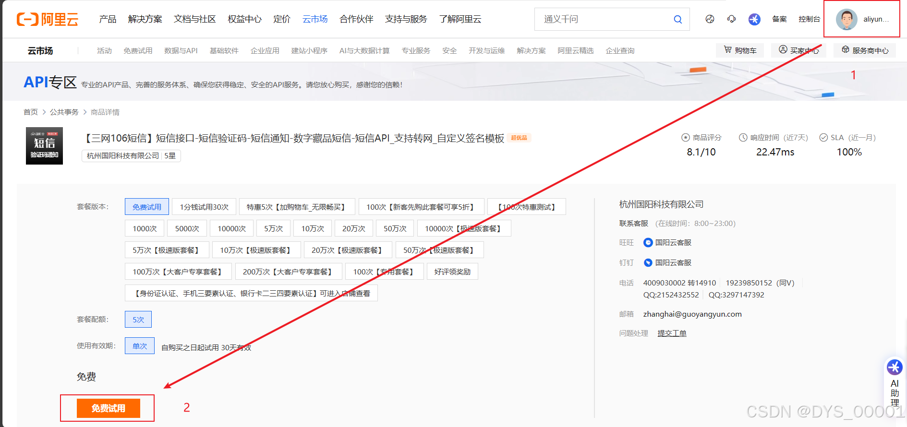
Task: Select the 10万次 极速版套餐 option
Action: click(256, 250)
